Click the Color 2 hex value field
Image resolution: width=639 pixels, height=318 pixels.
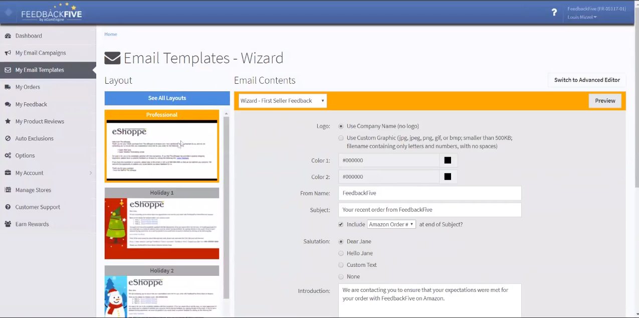coord(389,177)
